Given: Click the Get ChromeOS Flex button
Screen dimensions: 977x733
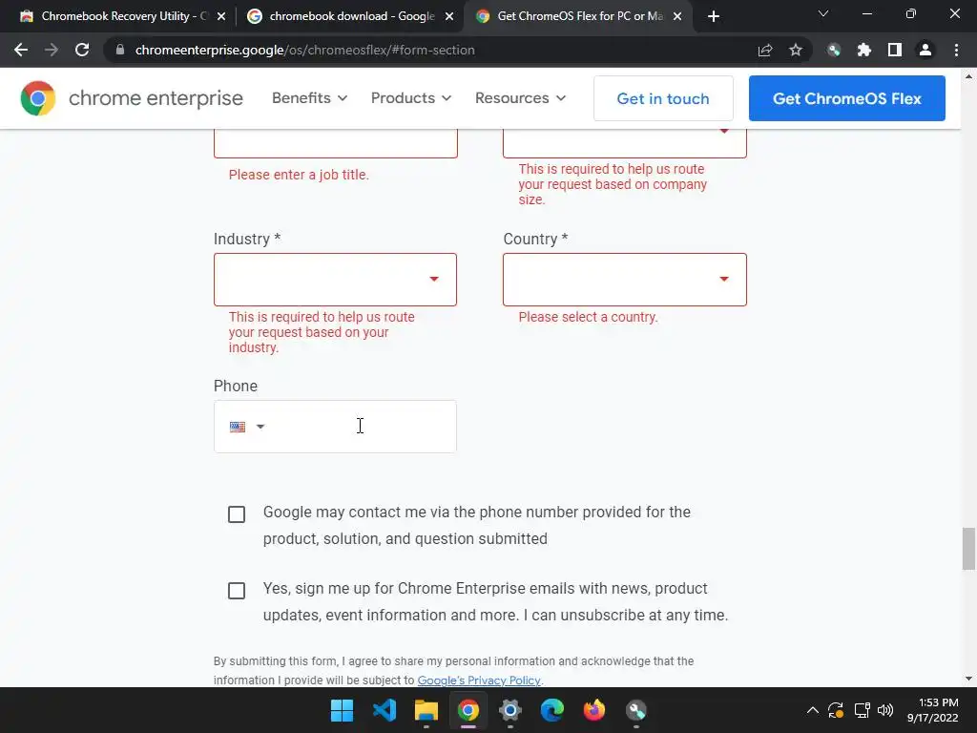Looking at the screenshot, I should (847, 98).
